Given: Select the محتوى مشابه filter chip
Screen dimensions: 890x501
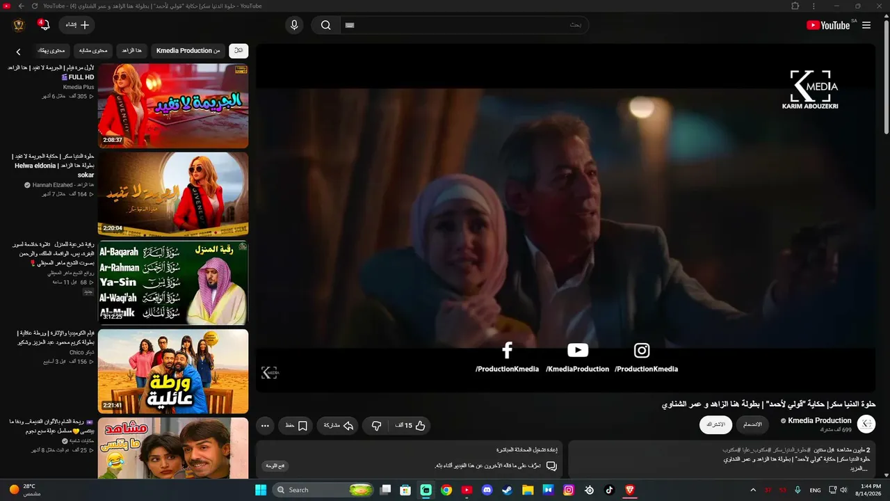Looking at the screenshot, I should click(x=93, y=51).
